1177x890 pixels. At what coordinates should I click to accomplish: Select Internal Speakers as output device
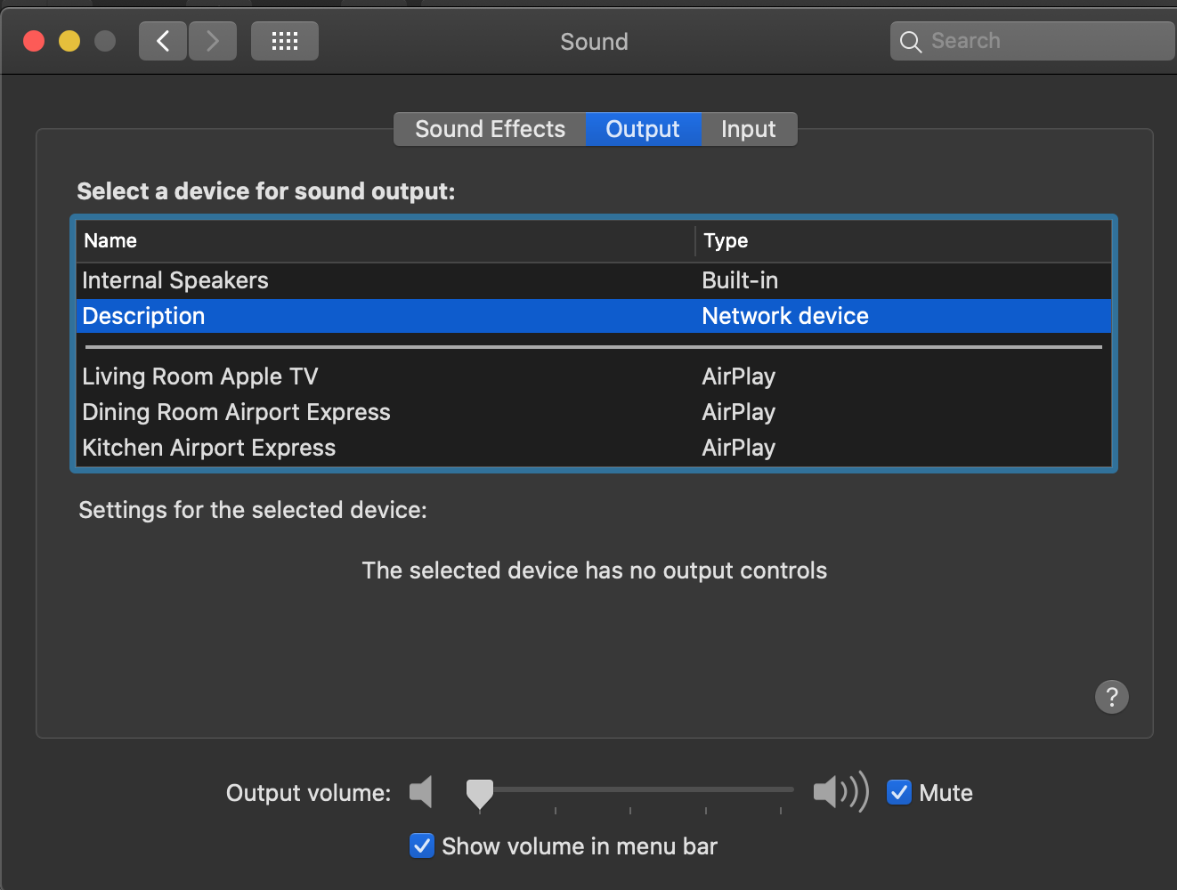[x=175, y=279]
